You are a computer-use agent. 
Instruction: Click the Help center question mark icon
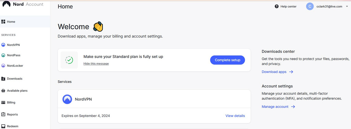277,6
